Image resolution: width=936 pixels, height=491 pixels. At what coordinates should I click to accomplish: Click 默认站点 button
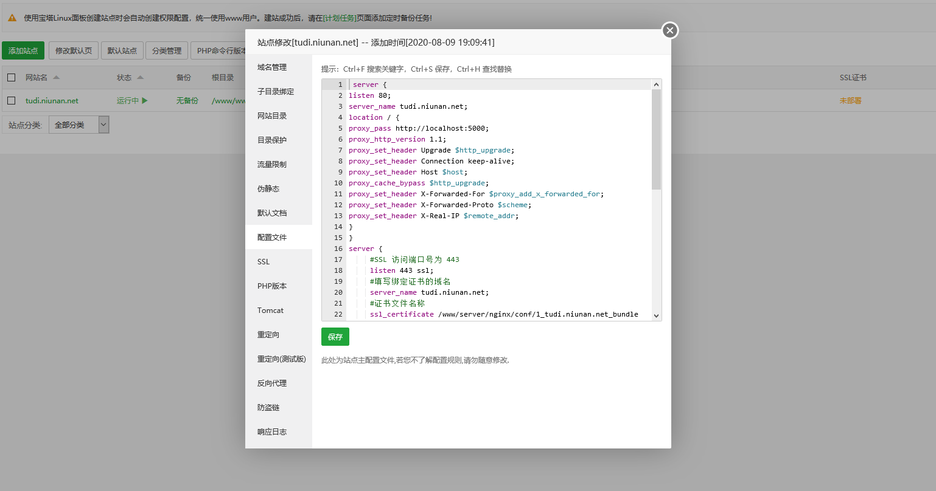coord(122,50)
